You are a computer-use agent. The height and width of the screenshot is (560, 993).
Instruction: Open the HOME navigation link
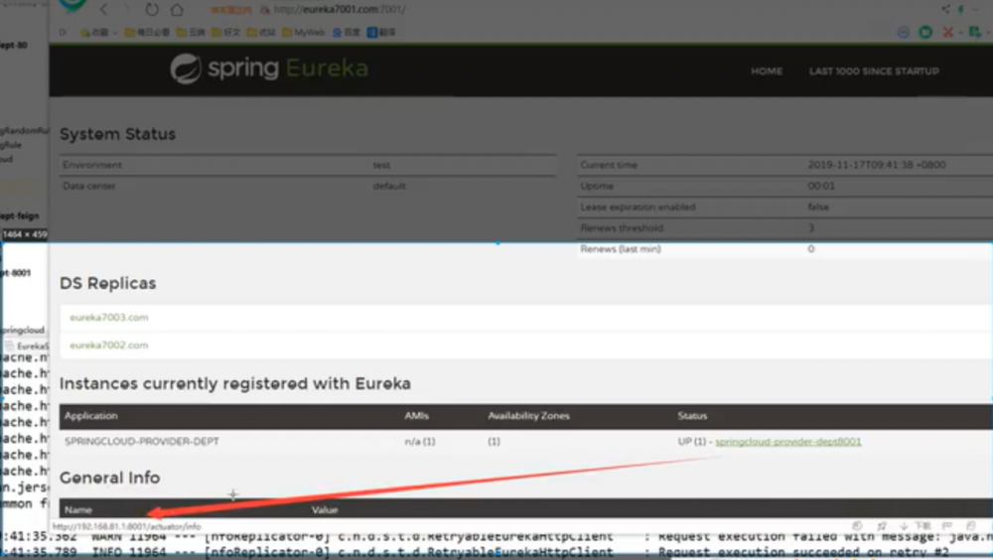pyautogui.click(x=767, y=70)
